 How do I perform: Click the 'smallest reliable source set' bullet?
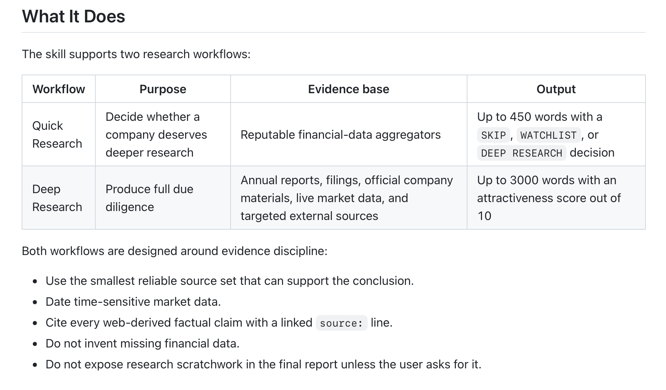pos(229,281)
